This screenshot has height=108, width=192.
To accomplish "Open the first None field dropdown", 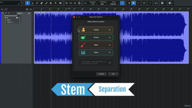I will [19, 18].
